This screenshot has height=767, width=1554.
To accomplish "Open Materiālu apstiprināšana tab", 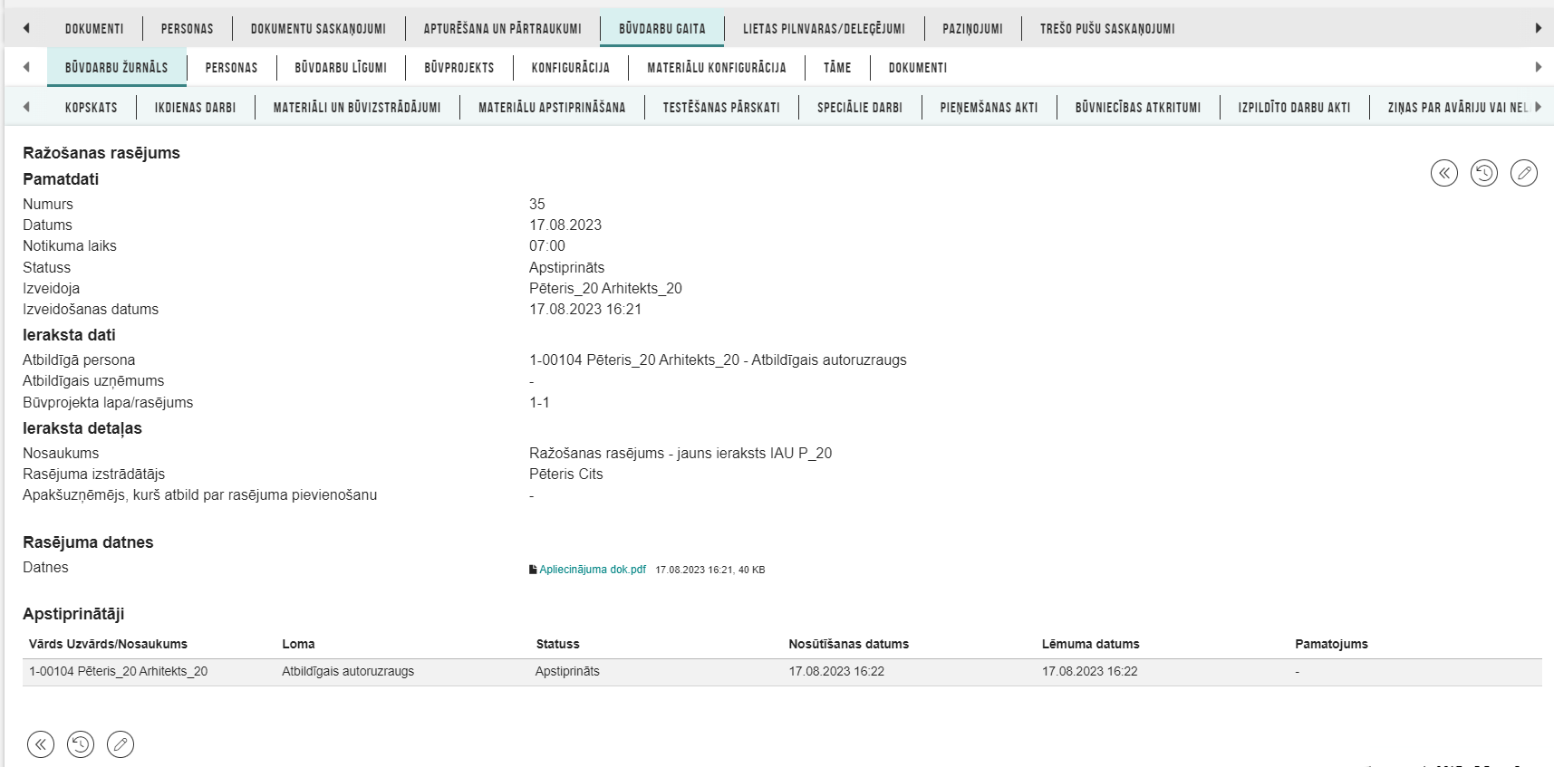I will coord(552,108).
